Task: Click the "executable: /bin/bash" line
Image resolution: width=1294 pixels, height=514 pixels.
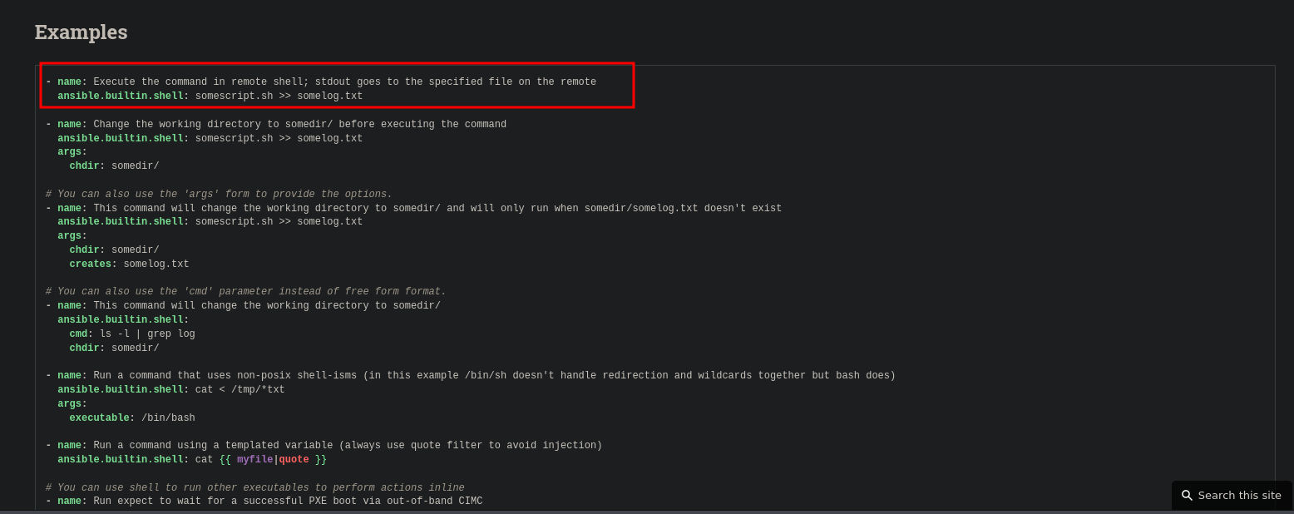Action: click(x=132, y=418)
